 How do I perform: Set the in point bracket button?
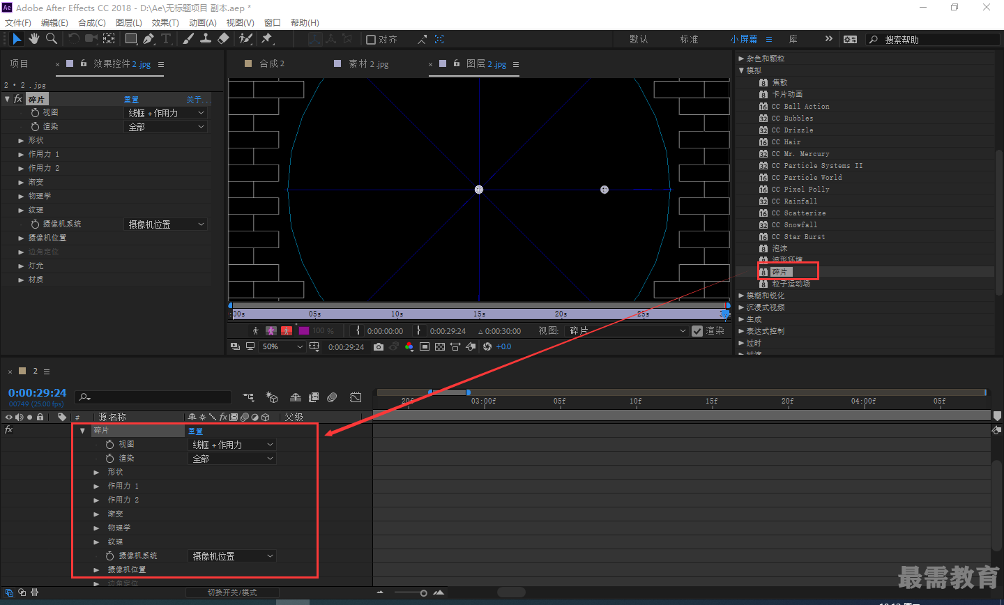click(x=358, y=330)
